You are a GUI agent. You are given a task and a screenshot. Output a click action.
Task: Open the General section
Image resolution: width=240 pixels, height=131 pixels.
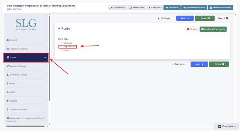[26, 40]
